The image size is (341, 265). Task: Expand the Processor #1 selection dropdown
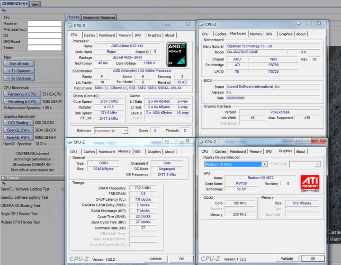(125, 131)
